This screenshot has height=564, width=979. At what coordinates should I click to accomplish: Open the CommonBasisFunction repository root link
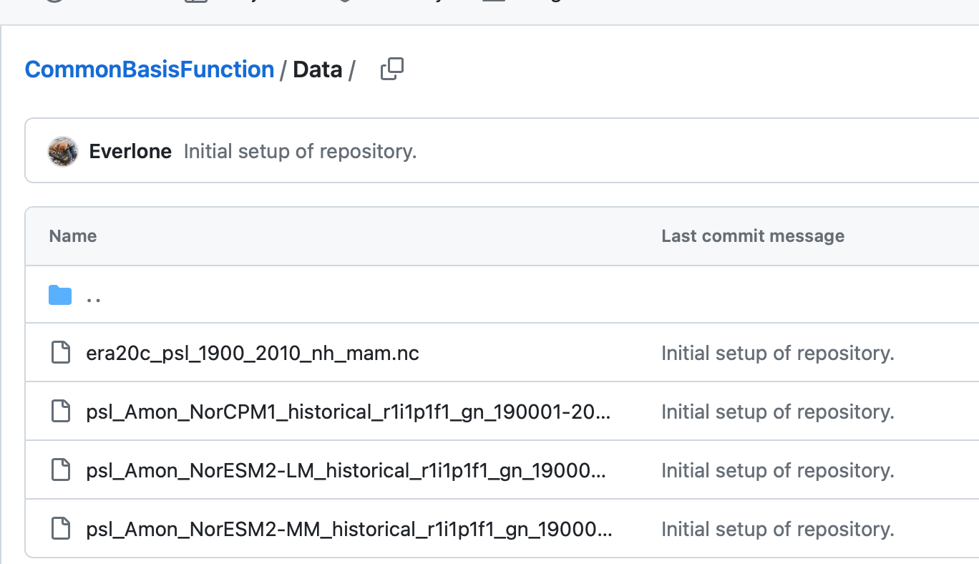point(149,69)
